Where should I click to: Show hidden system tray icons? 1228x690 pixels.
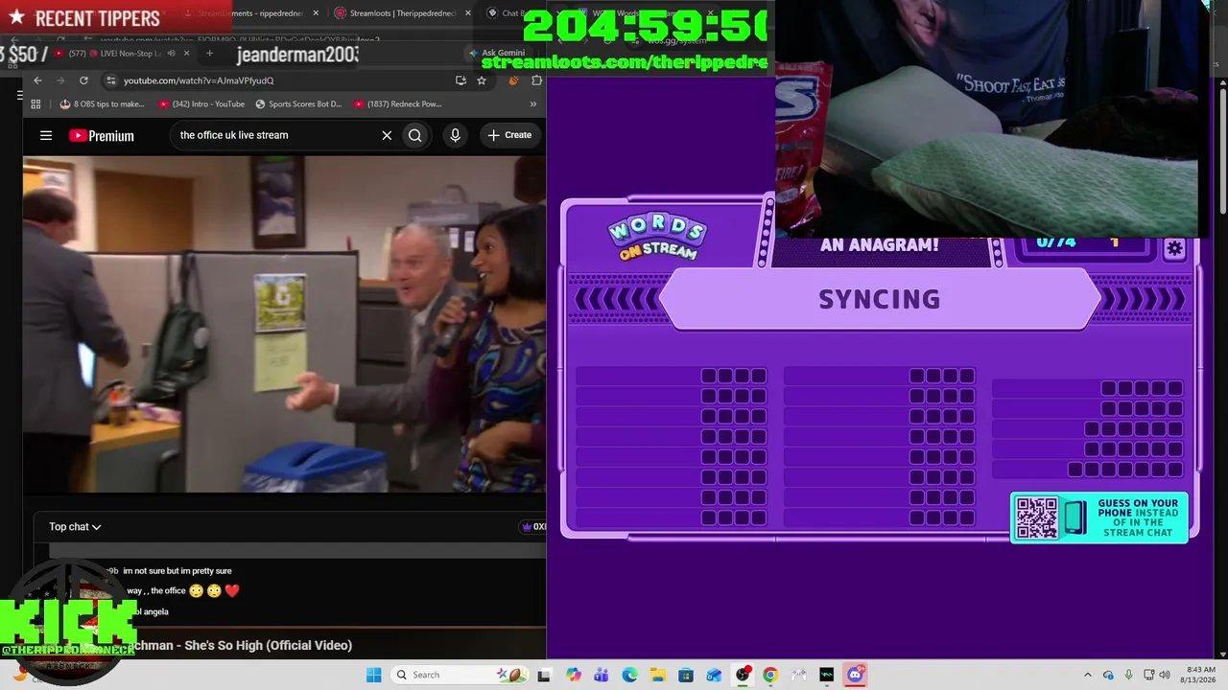click(x=1087, y=675)
